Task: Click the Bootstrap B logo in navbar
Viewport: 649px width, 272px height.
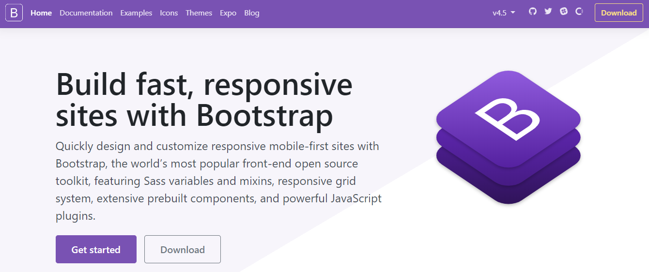Action: pos(14,13)
